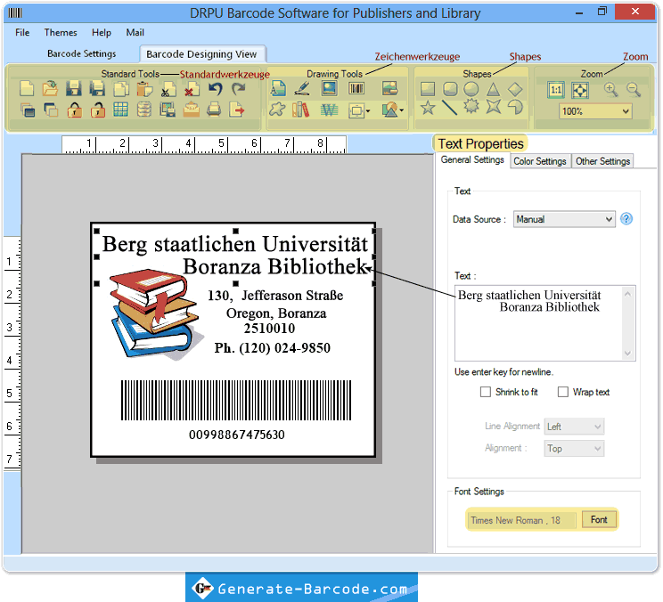Zoom out with the minus magnifier

tap(634, 89)
